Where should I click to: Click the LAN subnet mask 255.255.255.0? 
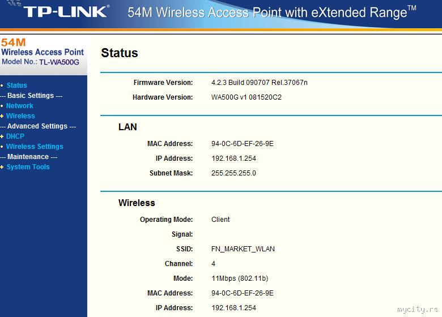click(x=233, y=173)
